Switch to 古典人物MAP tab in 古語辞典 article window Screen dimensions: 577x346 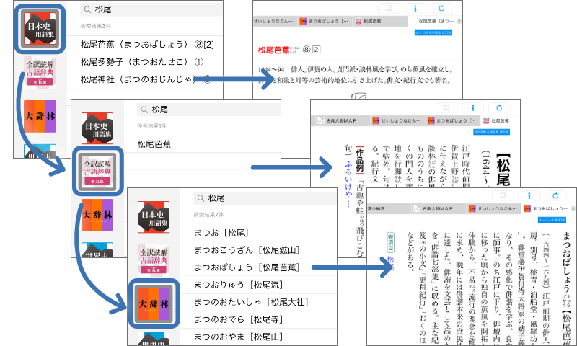pyautogui.click(x=342, y=120)
